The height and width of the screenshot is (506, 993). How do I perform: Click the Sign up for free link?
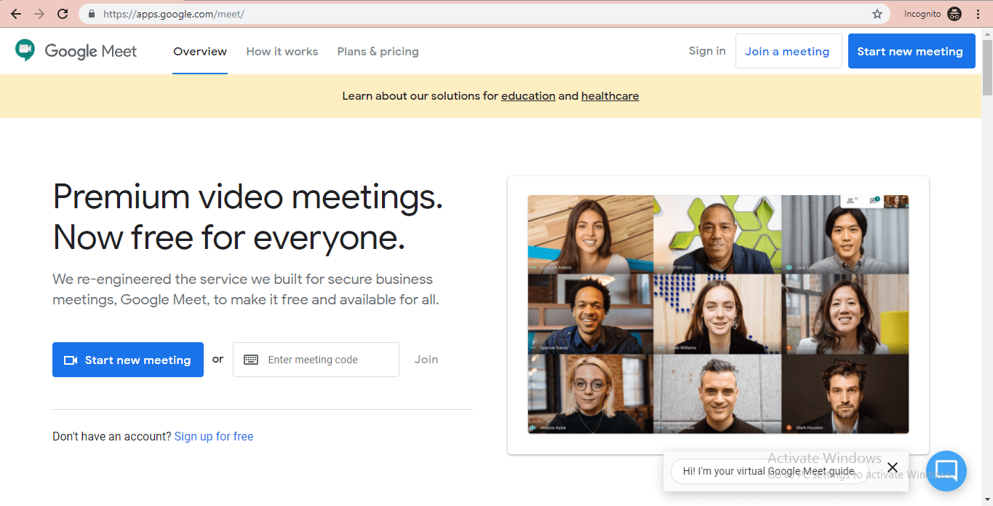tap(214, 437)
